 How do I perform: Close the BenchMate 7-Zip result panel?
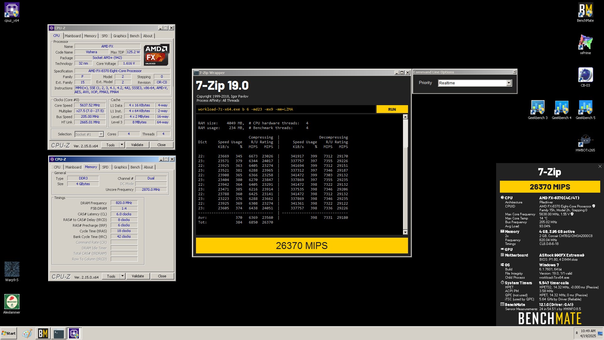click(x=600, y=167)
